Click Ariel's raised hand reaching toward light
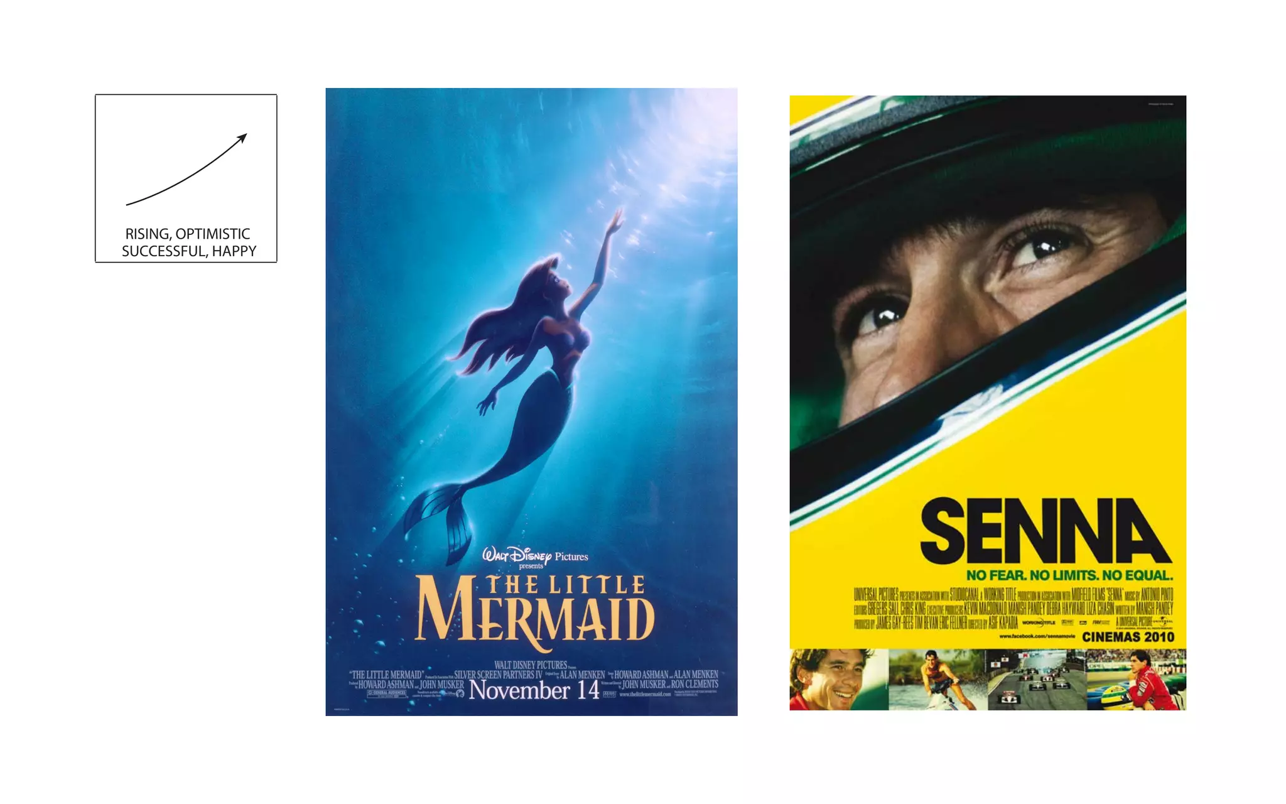The image size is (1286, 804). [616, 220]
